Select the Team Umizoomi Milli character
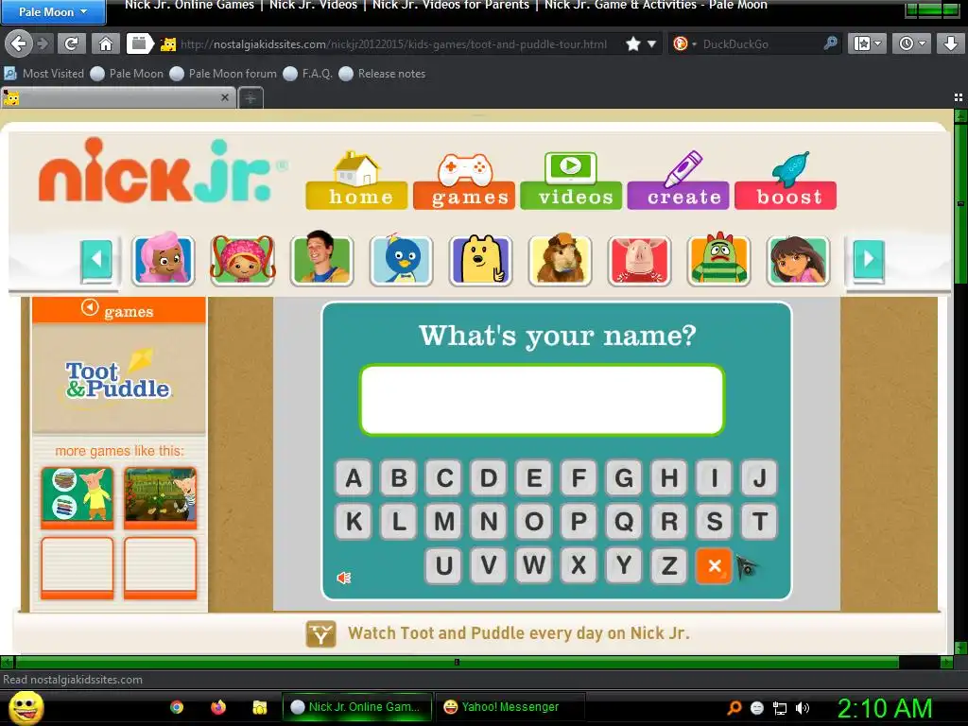The image size is (968, 726). 243,259
